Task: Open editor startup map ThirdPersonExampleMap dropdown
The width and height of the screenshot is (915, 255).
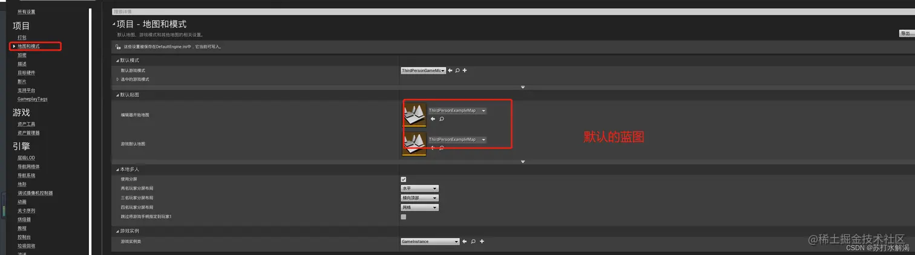Action: pos(457,111)
